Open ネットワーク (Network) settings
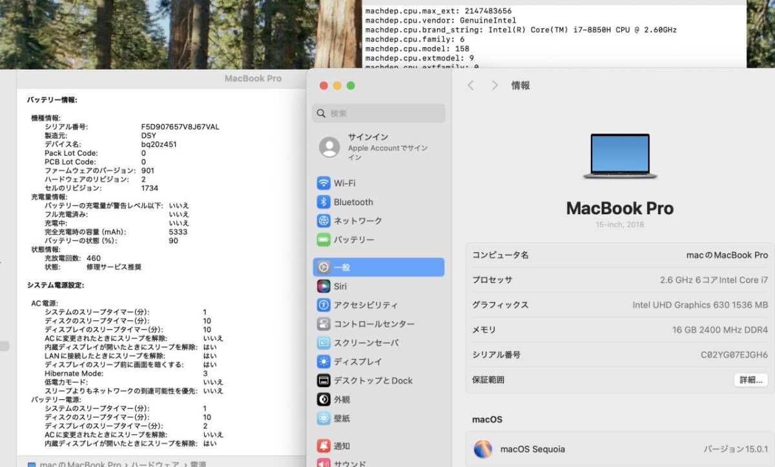 (359, 221)
